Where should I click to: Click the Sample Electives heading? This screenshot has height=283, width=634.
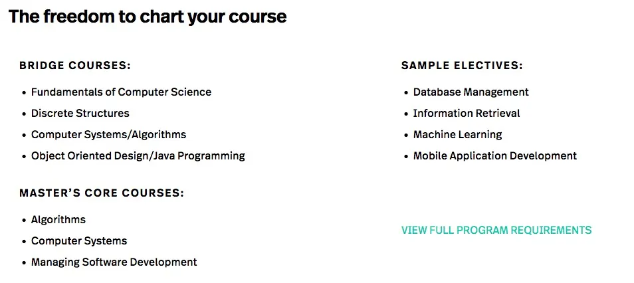[x=462, y=66]
